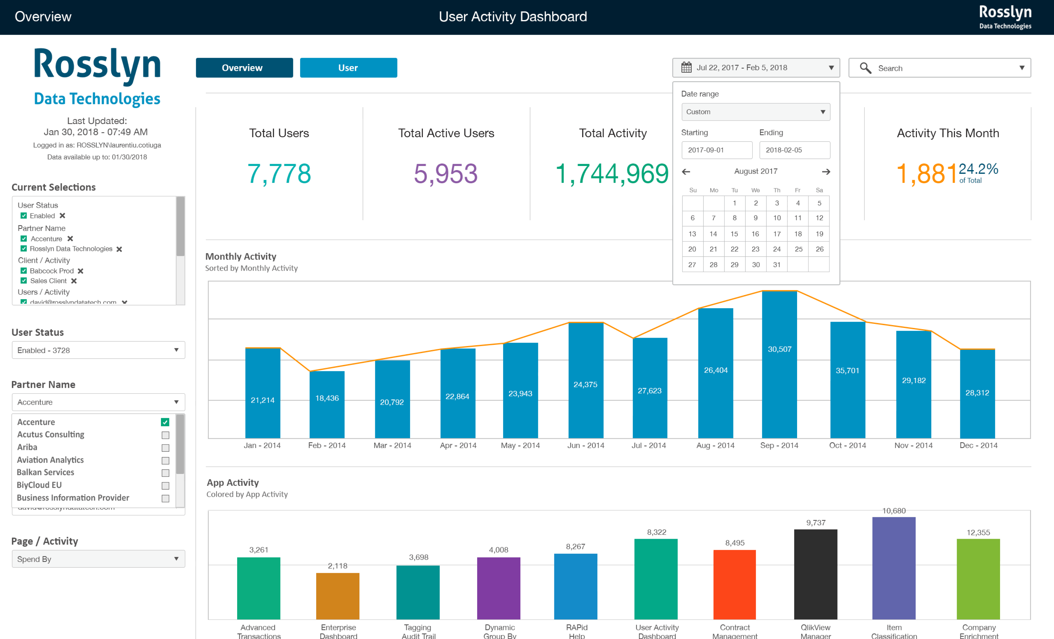Click the black QlikView Manager bar
Image resolution: width=1054 pixels, height=639 pixels.
coord(816,574)
